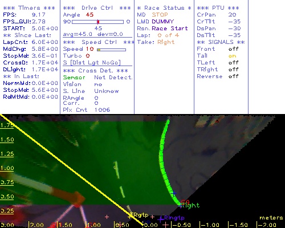The image size is (285, 228).
Task: Click the red angle marker on slider
Action: pyautogui.click(x=98, y=22)
